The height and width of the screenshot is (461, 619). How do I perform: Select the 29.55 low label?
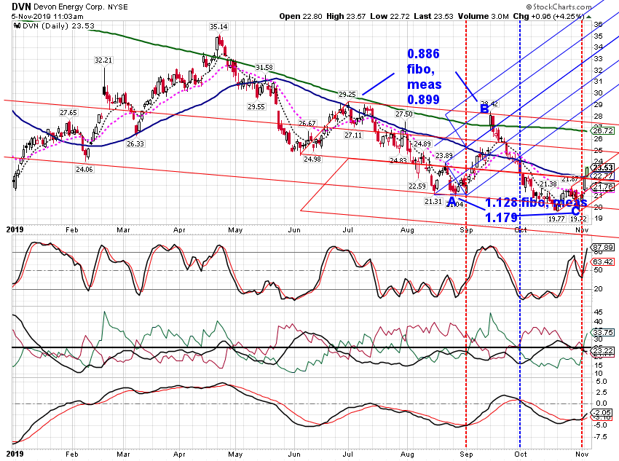(256, 106)
